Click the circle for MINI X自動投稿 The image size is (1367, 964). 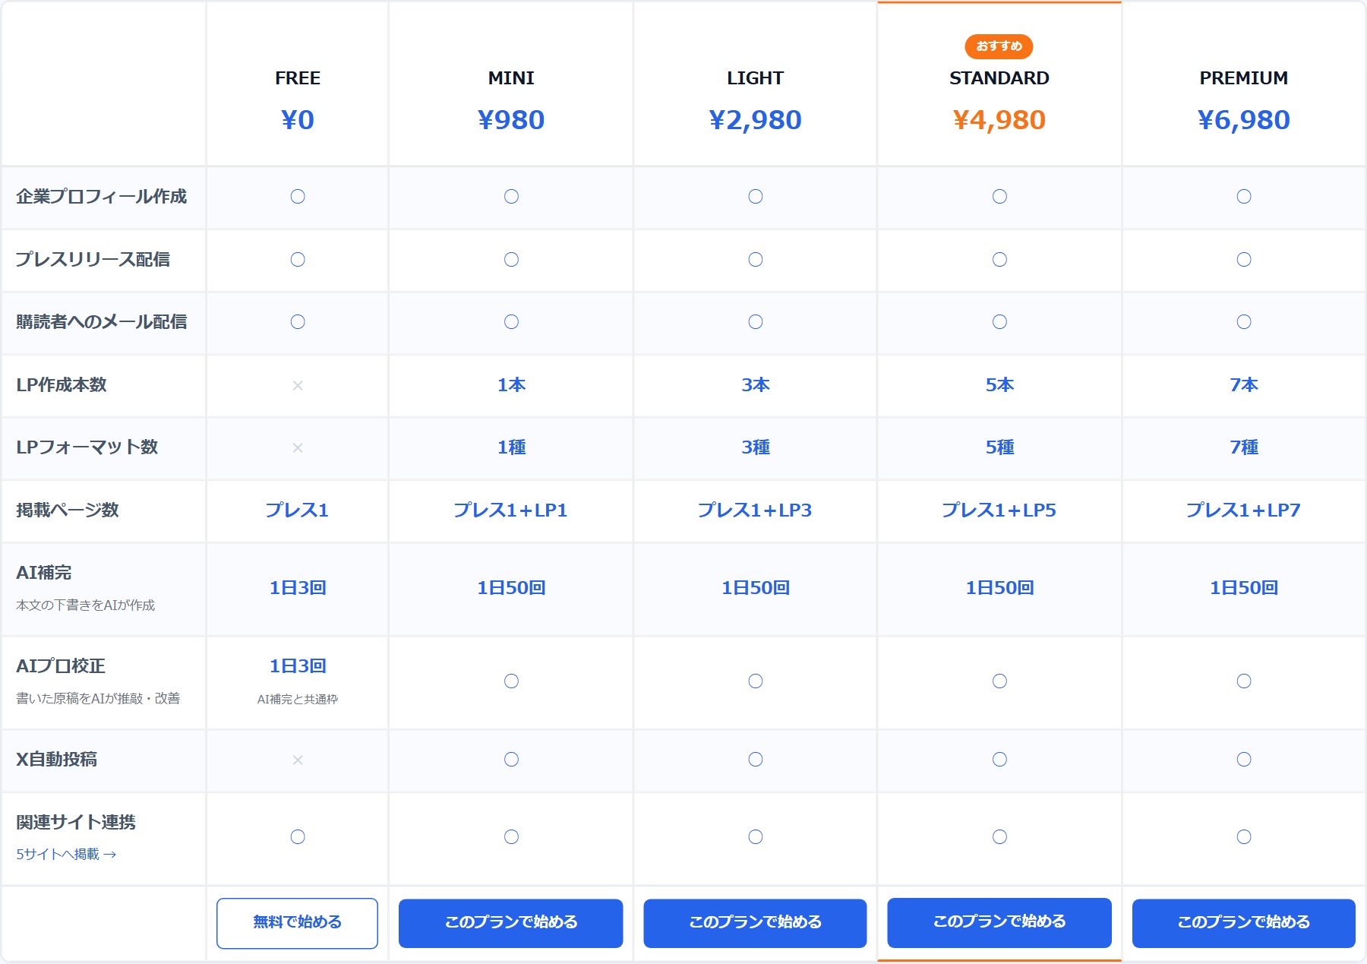[511, 760]
